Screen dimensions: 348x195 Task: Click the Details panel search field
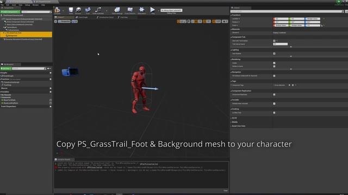pos(287,11)
